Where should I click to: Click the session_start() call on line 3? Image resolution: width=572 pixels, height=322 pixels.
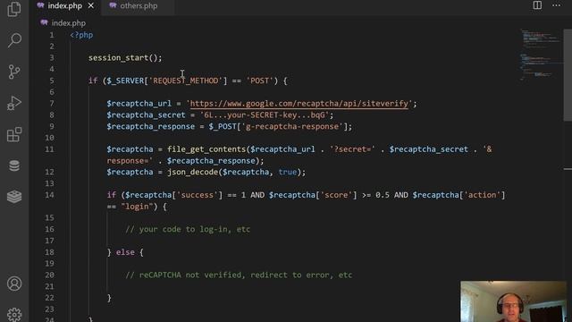[x=125, y=57]
